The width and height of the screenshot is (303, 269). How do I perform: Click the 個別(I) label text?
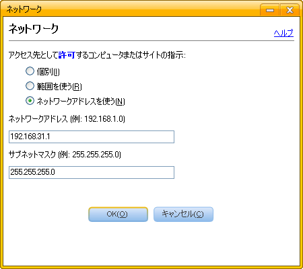tap(48, 72)
